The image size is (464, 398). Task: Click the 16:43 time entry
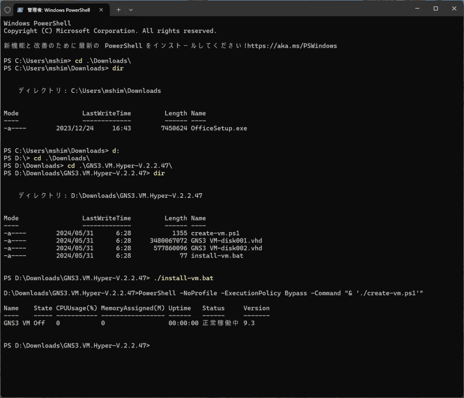pyautogui.click(x=121, y=128)
